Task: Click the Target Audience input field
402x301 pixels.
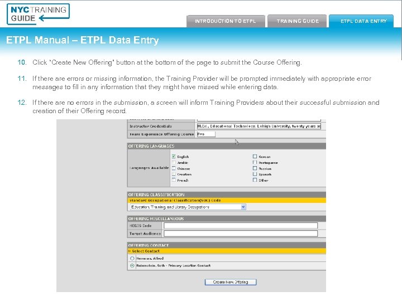Action: pos(241,234)
